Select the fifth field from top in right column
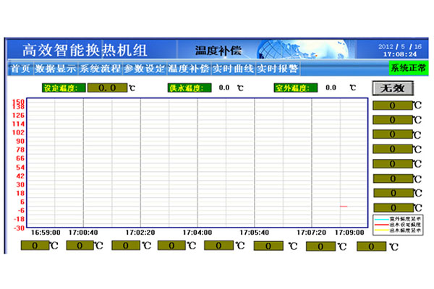The image size is (434, 289). [393, 164]
